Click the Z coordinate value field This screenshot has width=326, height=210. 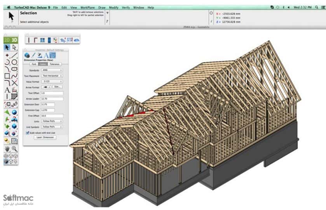coord(231,22)
